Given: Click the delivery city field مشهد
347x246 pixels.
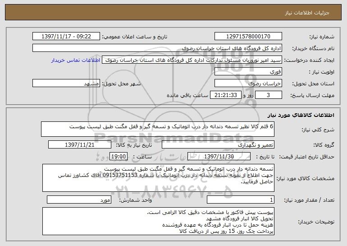Looking at the screenshot, I should (66, 84).
